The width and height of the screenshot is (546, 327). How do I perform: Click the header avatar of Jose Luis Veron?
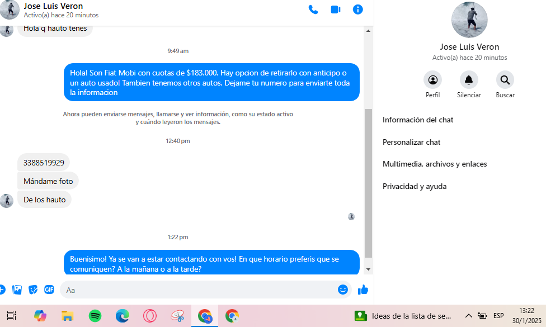point(10,10)
